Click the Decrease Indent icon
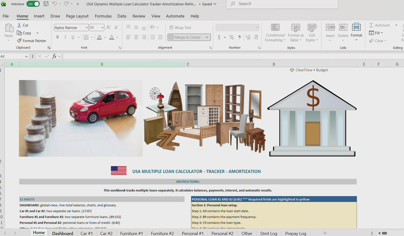 click(x=152, y=37)
